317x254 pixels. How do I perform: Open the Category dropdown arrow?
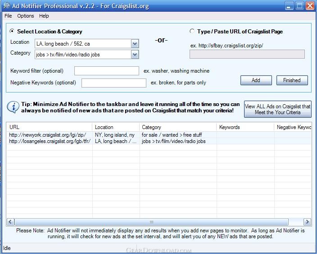tap(135, 55)
